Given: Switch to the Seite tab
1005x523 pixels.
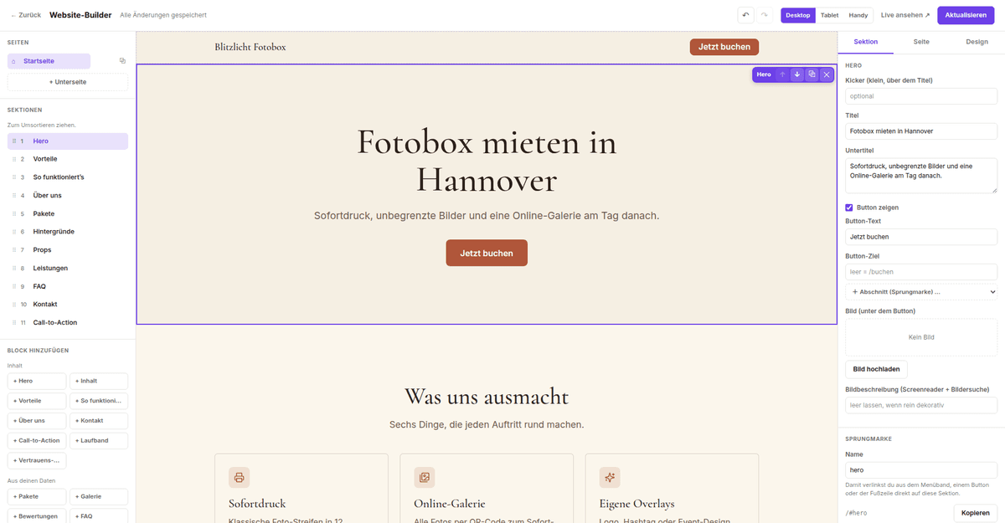Looking at the screenshot, I should pos(921,41).
